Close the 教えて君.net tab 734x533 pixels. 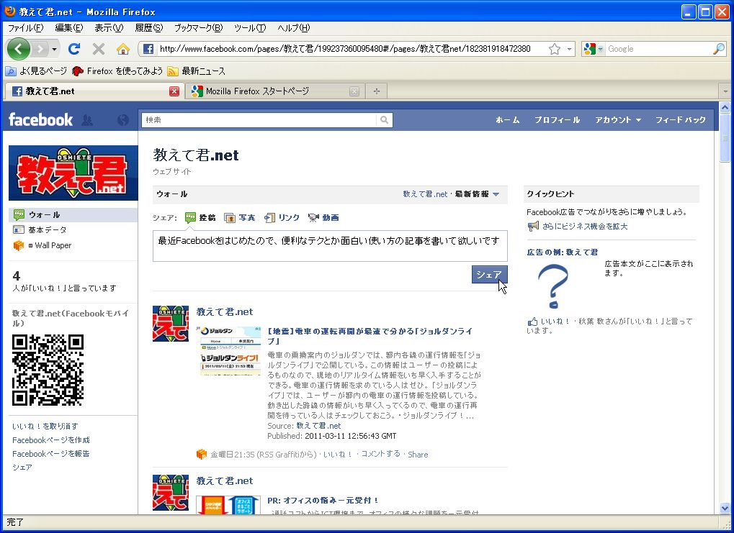click(x=174, y=91)
